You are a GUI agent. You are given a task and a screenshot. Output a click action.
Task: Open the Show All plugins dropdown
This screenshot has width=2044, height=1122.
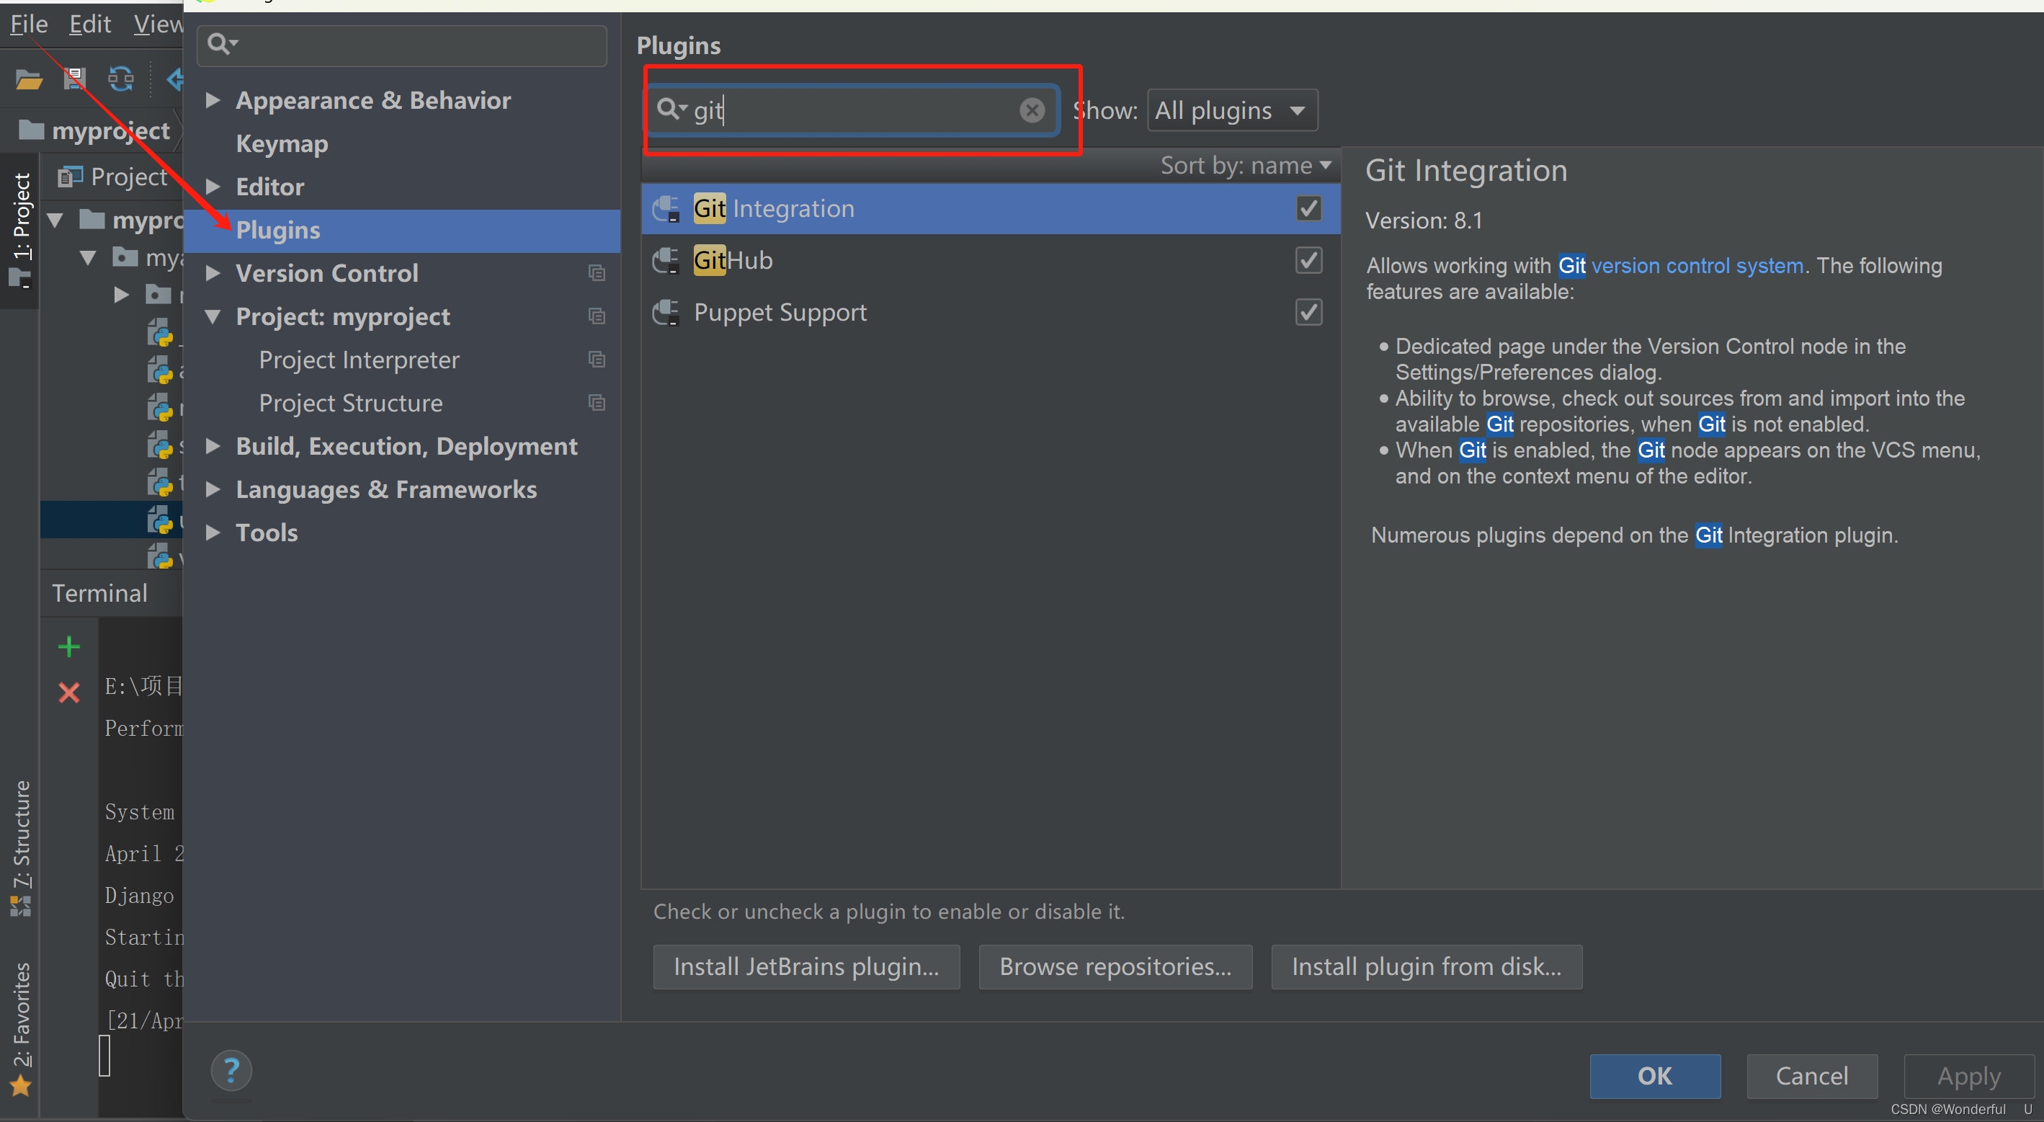coord(1231,110)
